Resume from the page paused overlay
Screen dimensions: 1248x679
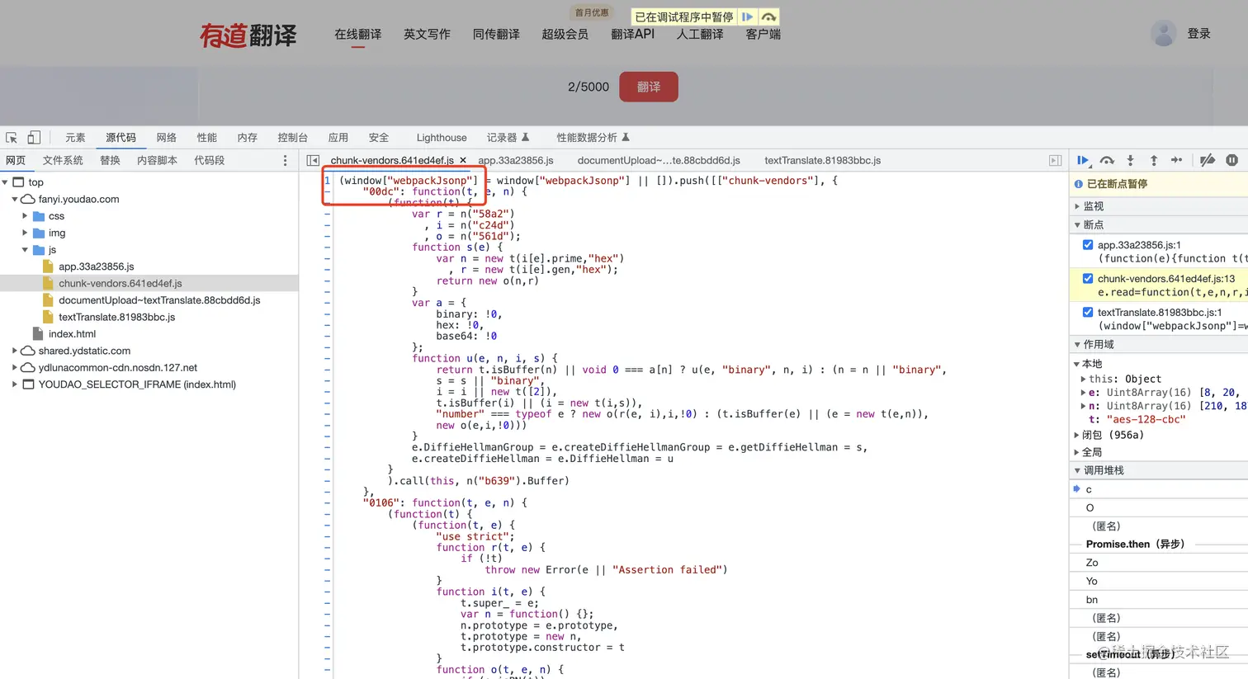(747, 17)
